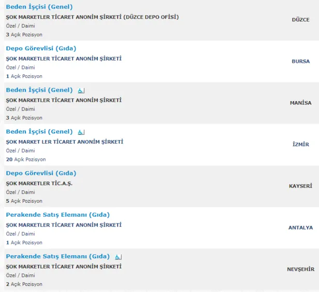Open the Depo Görevlisi (Gıda) listing in Bursa
Screen dimensions: 319x292
(x=41, y=48)
